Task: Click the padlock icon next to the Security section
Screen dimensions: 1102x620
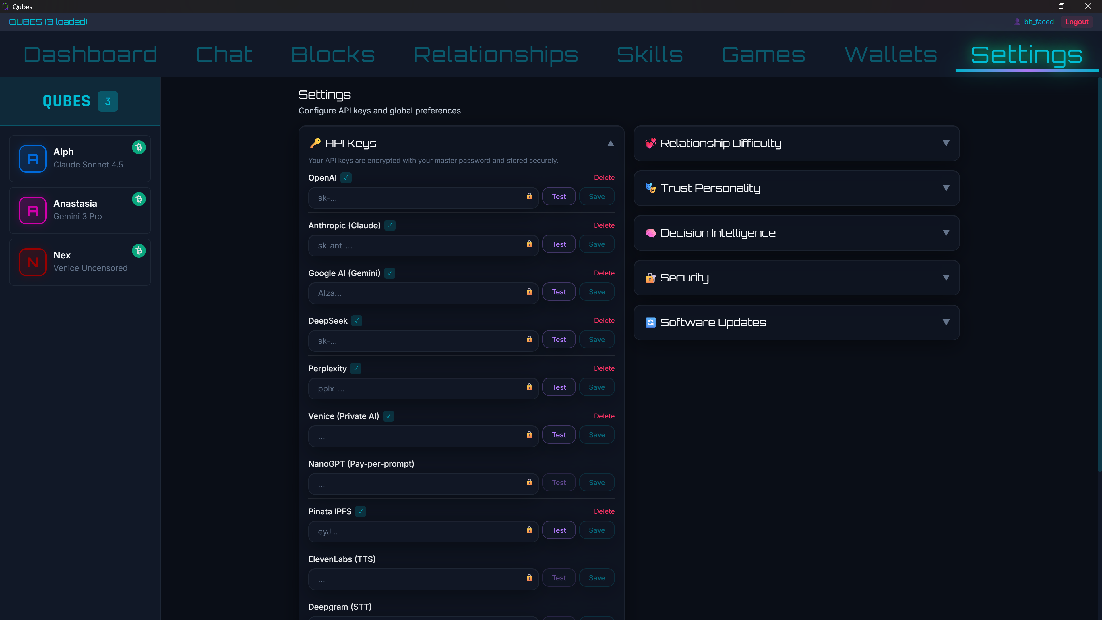Action: click(x=651, y=278)
